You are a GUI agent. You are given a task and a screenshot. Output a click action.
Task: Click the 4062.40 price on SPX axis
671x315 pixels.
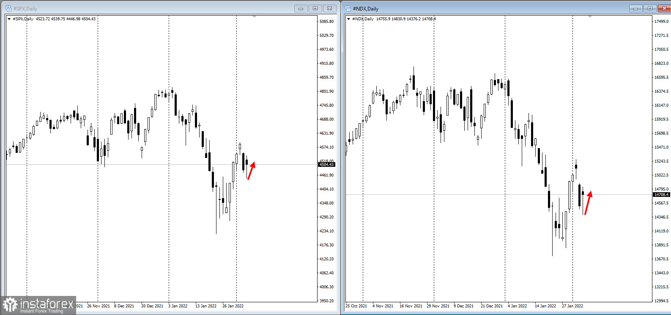pyautogui.click(x=326, y=273)
